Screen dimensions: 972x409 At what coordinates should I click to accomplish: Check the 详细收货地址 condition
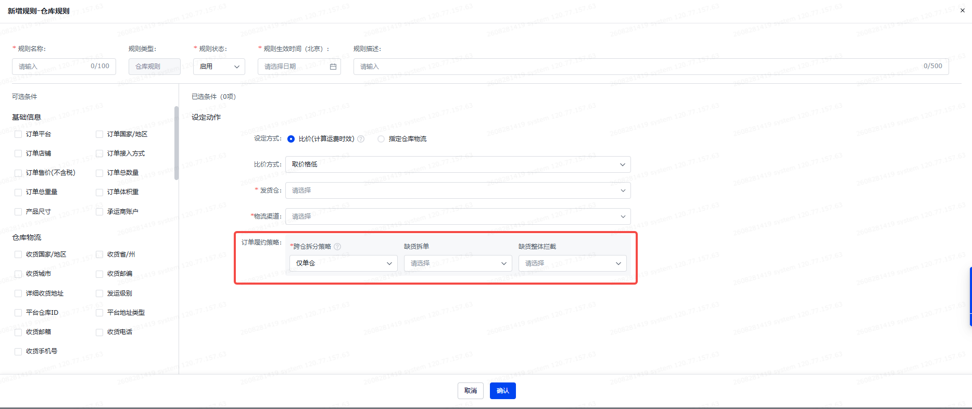point(18,293)
